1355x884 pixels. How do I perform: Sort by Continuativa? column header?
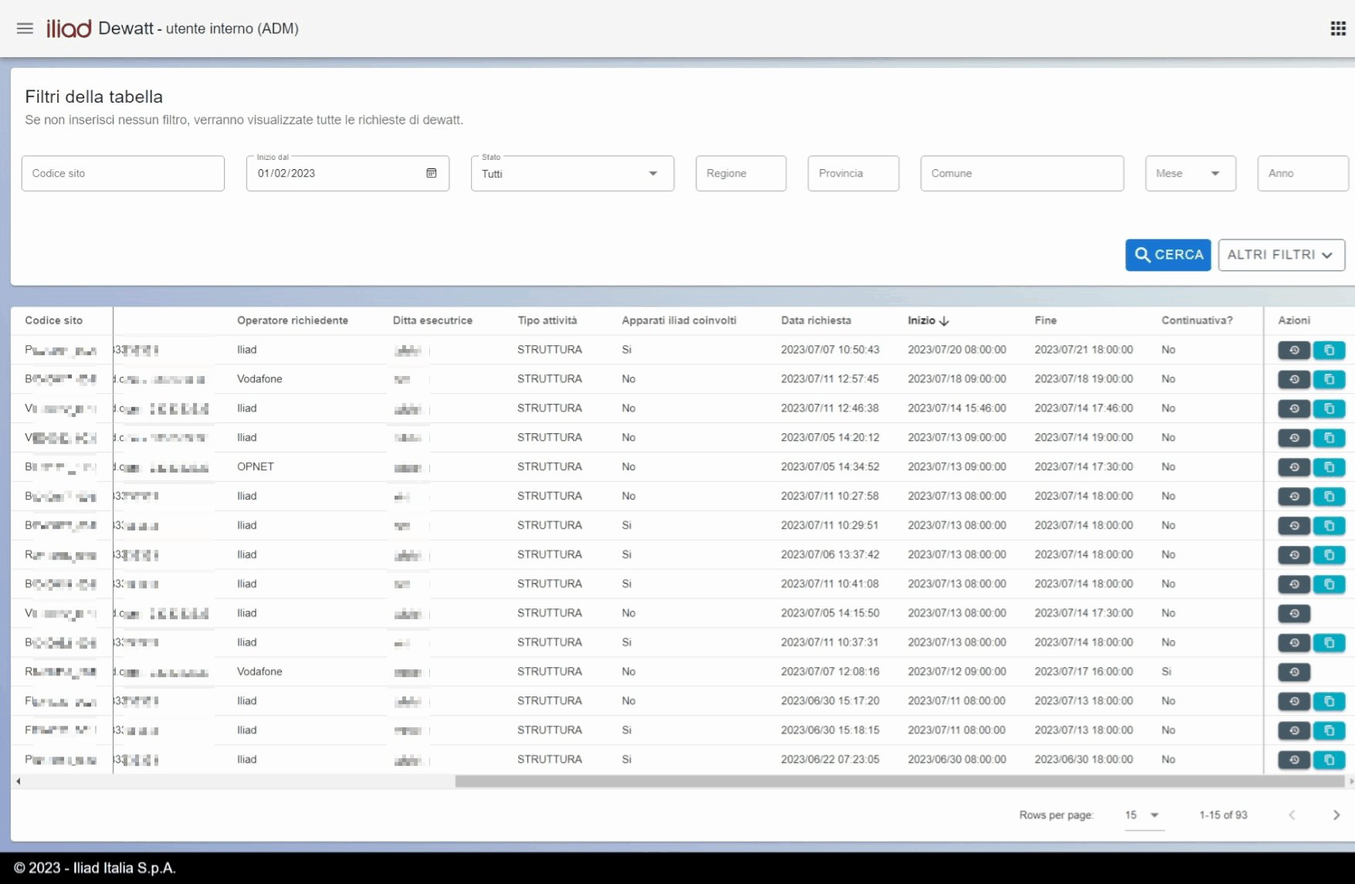[1197, 320]
